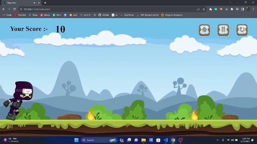Open File Explorer from the taskbar

tap(144, 140)
